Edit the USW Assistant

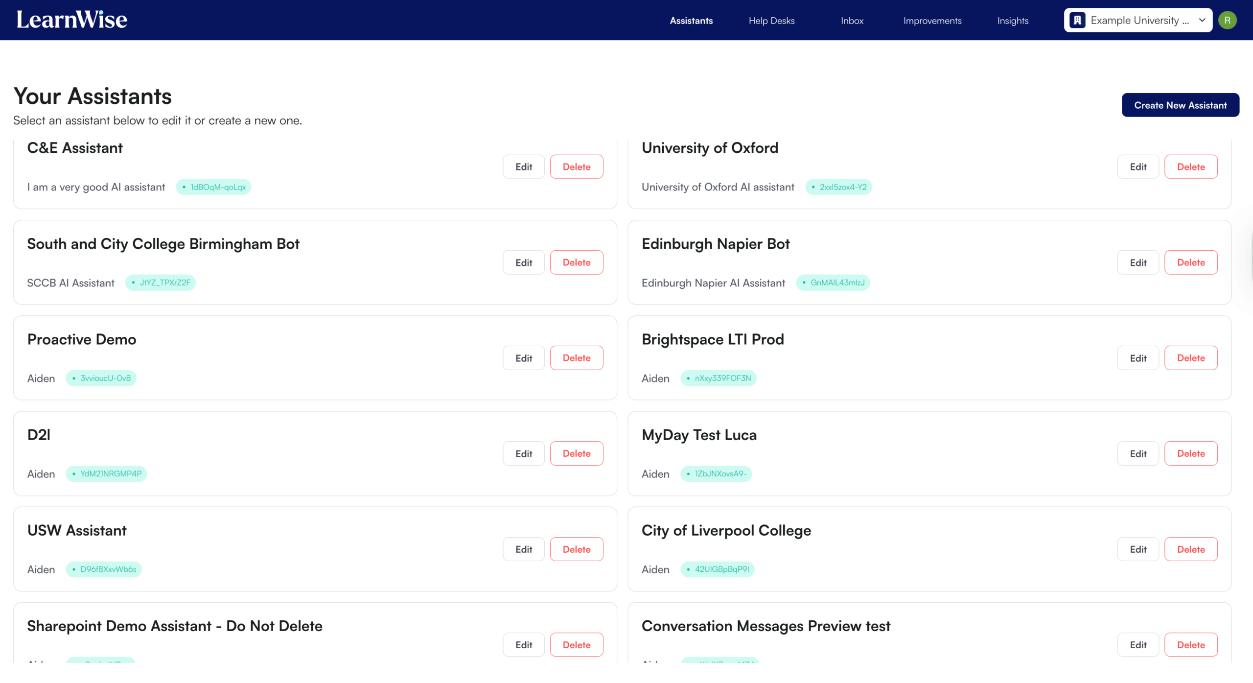[x=523, y=549]
